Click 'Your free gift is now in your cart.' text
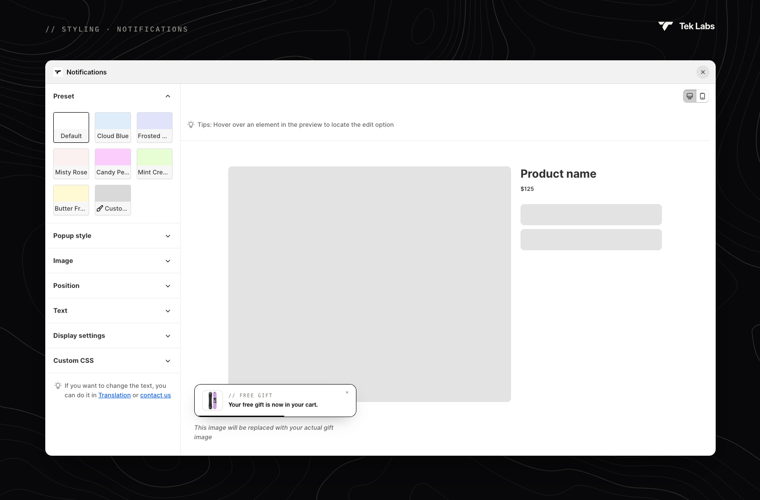760x500 pixels. tap(273, 405)
